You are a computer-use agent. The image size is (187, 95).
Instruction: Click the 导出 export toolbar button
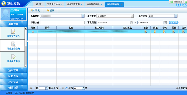[x=35, y=10]
